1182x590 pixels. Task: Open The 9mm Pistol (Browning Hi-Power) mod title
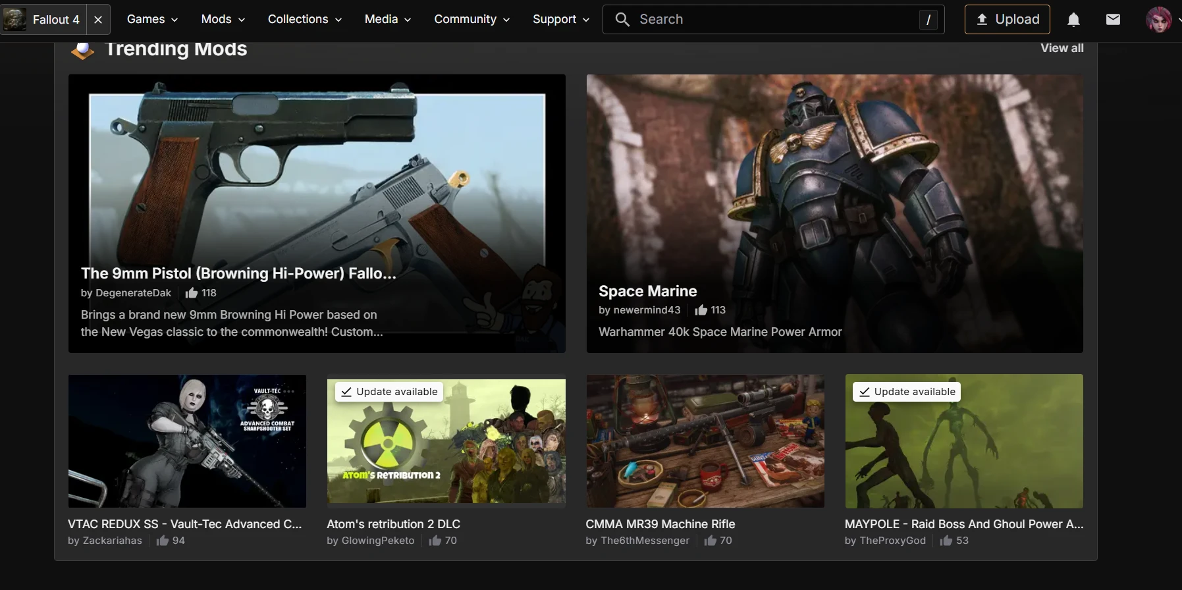click(238, 273)
